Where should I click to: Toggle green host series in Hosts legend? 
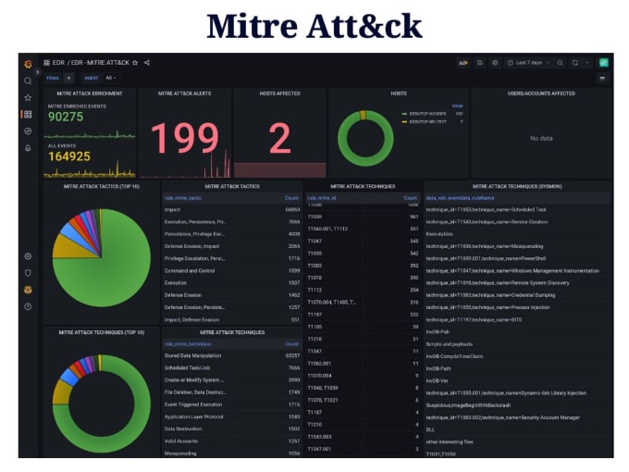pyautogui.click(x=427, y=114)
